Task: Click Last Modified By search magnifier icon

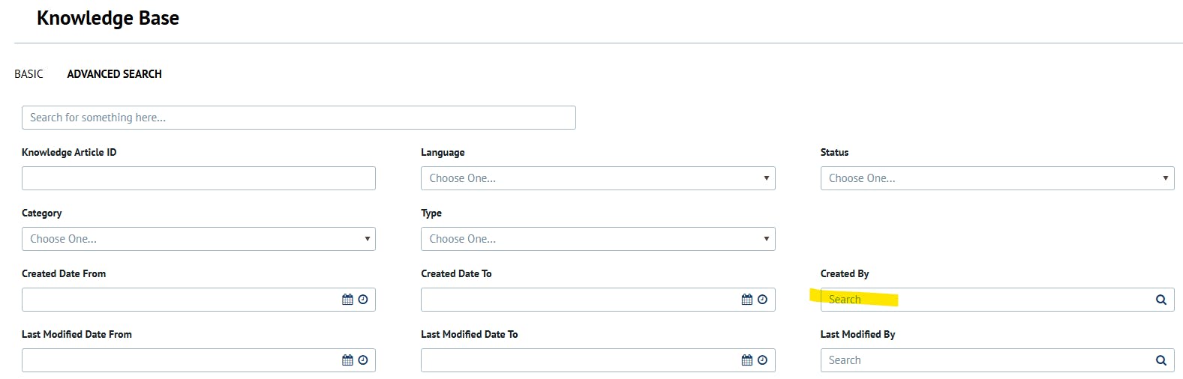Action: [1160, 360]
